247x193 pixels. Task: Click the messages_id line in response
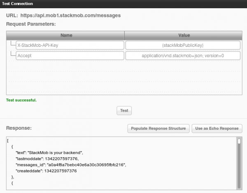(70, 165)
